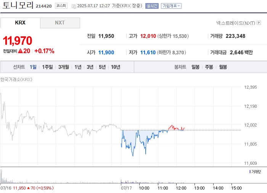
Task: Click the 07/16 previous-day summary text
Action: pos(27,188)
